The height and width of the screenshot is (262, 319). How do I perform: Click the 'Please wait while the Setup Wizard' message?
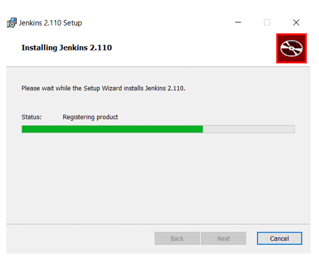[103, 89]
